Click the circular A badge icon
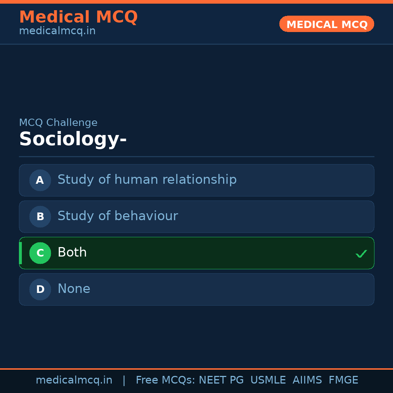 coord(40,180)
